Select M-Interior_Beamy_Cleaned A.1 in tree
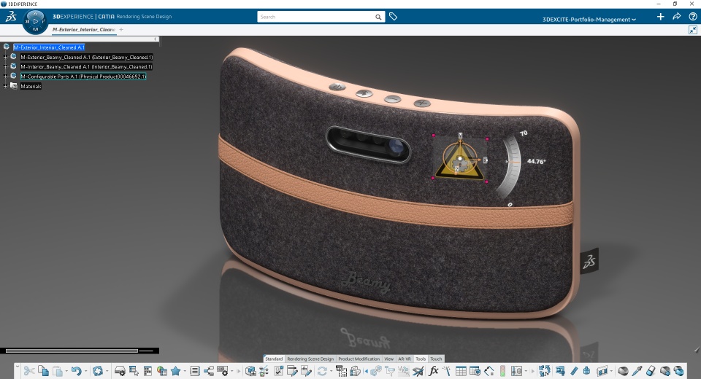 point(86,66)
